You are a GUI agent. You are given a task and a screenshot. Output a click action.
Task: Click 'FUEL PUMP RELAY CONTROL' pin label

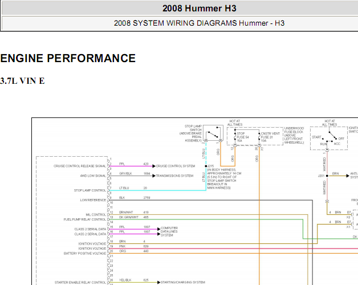click(x=85, y=219)
